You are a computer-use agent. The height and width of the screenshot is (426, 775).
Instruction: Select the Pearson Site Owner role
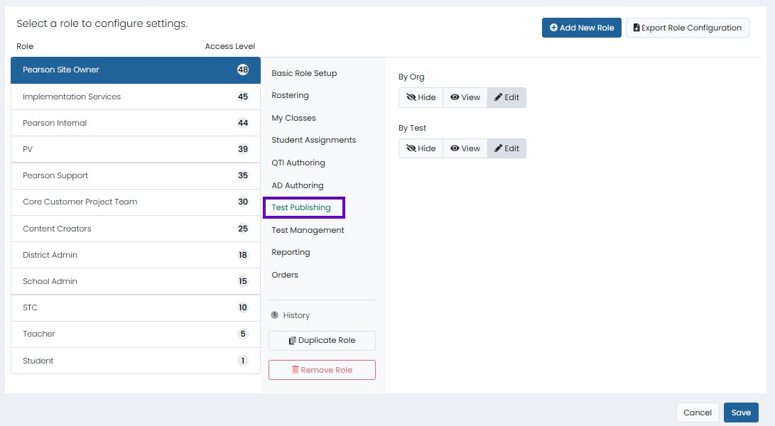click(136, 70)
